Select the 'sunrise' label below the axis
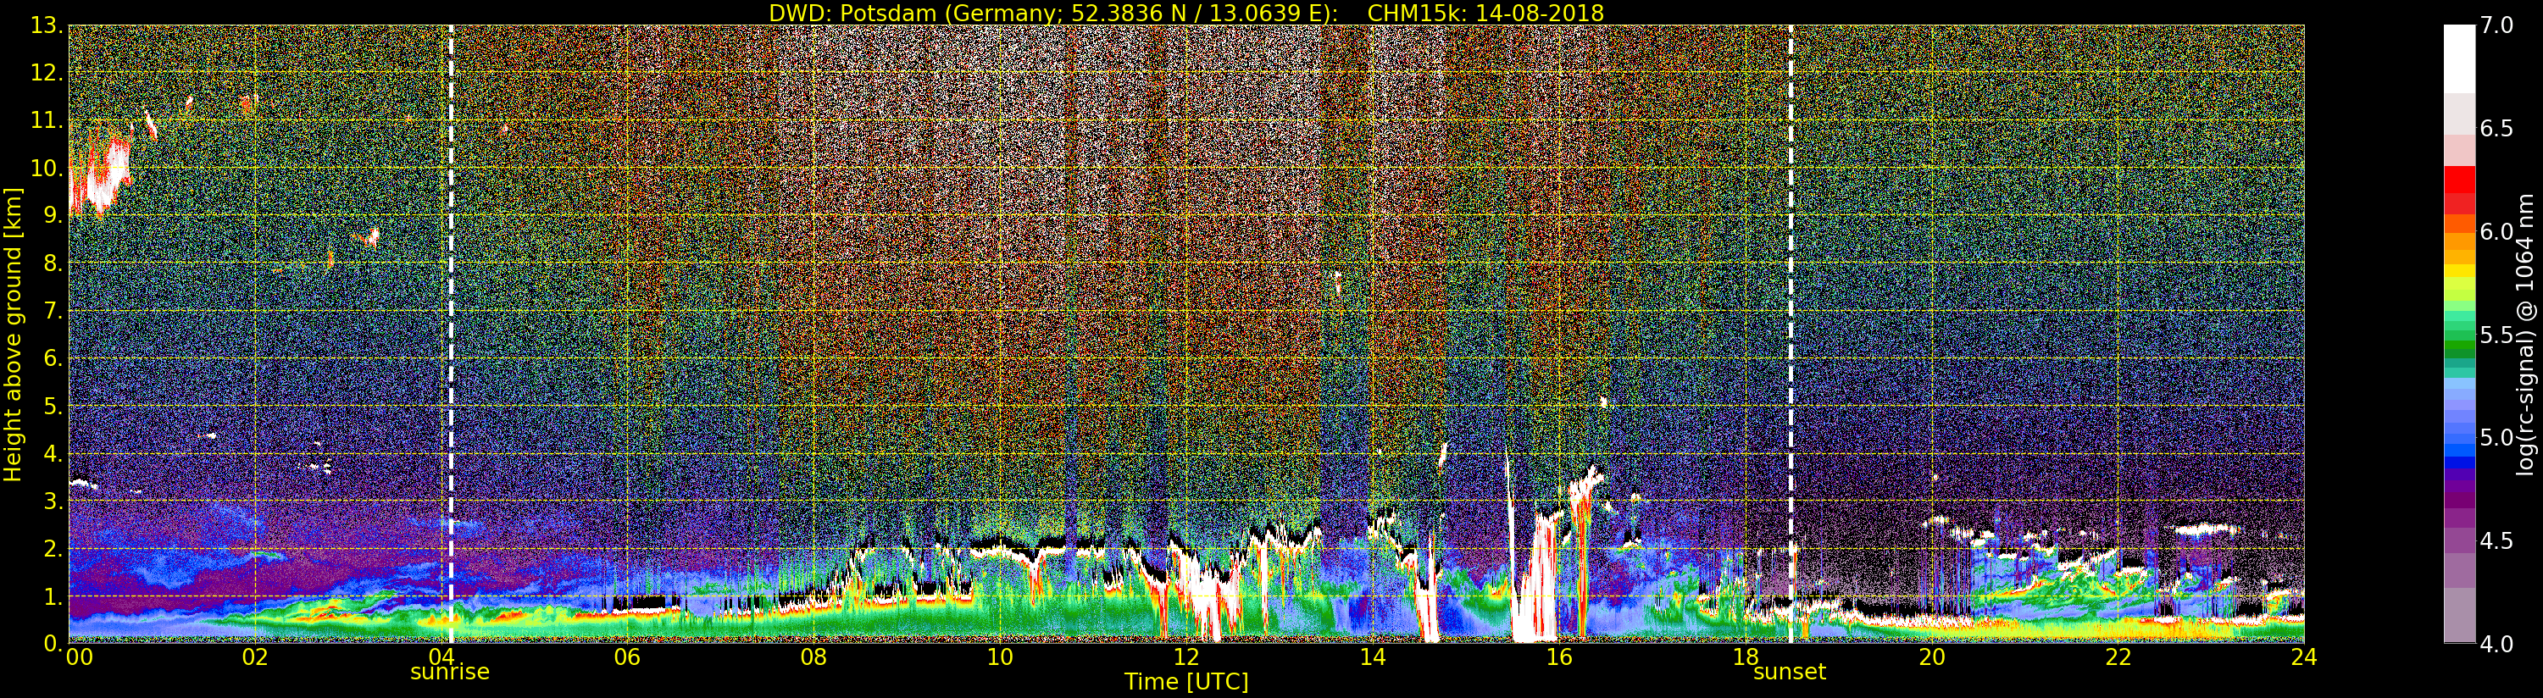This screenshot has height=698, width=2543. 449,673
